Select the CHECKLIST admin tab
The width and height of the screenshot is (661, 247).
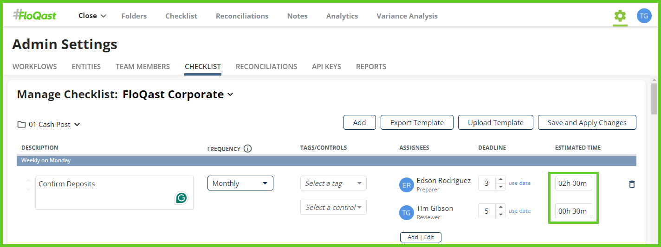pos(203,66)
